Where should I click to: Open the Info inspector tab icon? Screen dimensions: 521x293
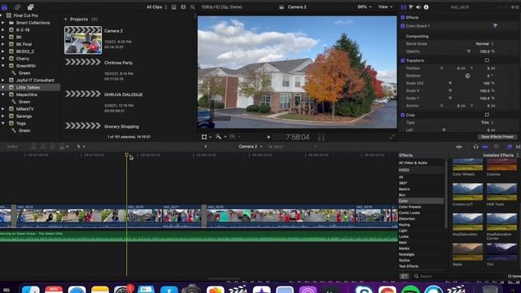tap(426, 7)
